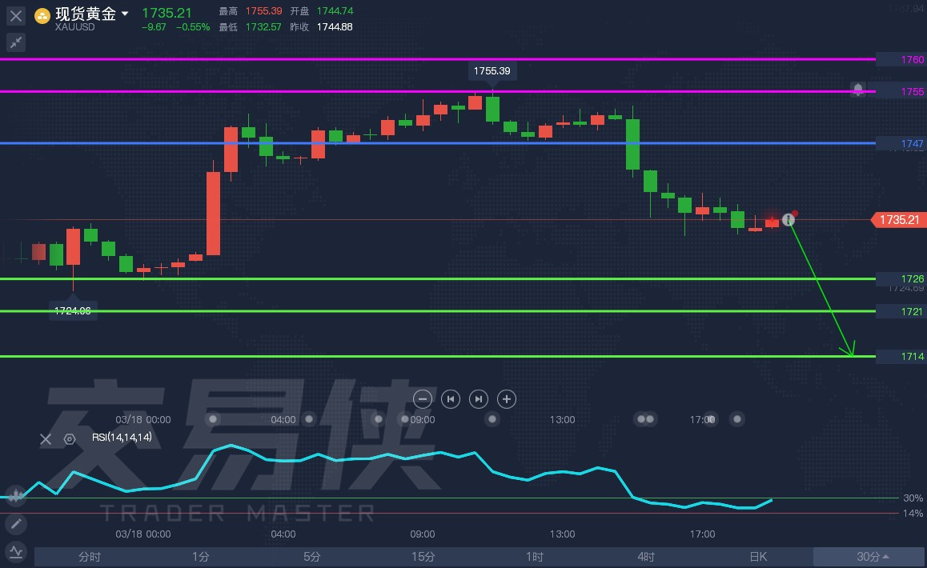The image size is (927, 568).
Task: Click the 1724.06 low price label
Action: click(73, 311)
